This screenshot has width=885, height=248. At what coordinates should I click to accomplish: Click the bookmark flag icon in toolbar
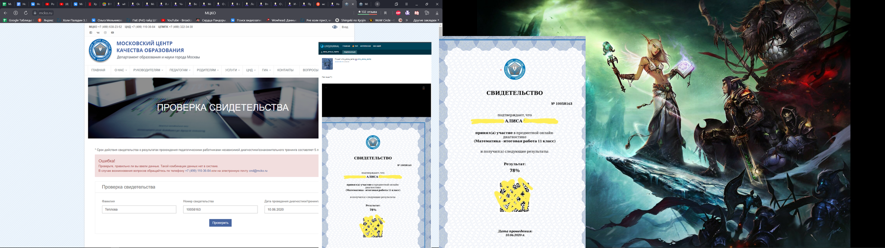[385, 13]
